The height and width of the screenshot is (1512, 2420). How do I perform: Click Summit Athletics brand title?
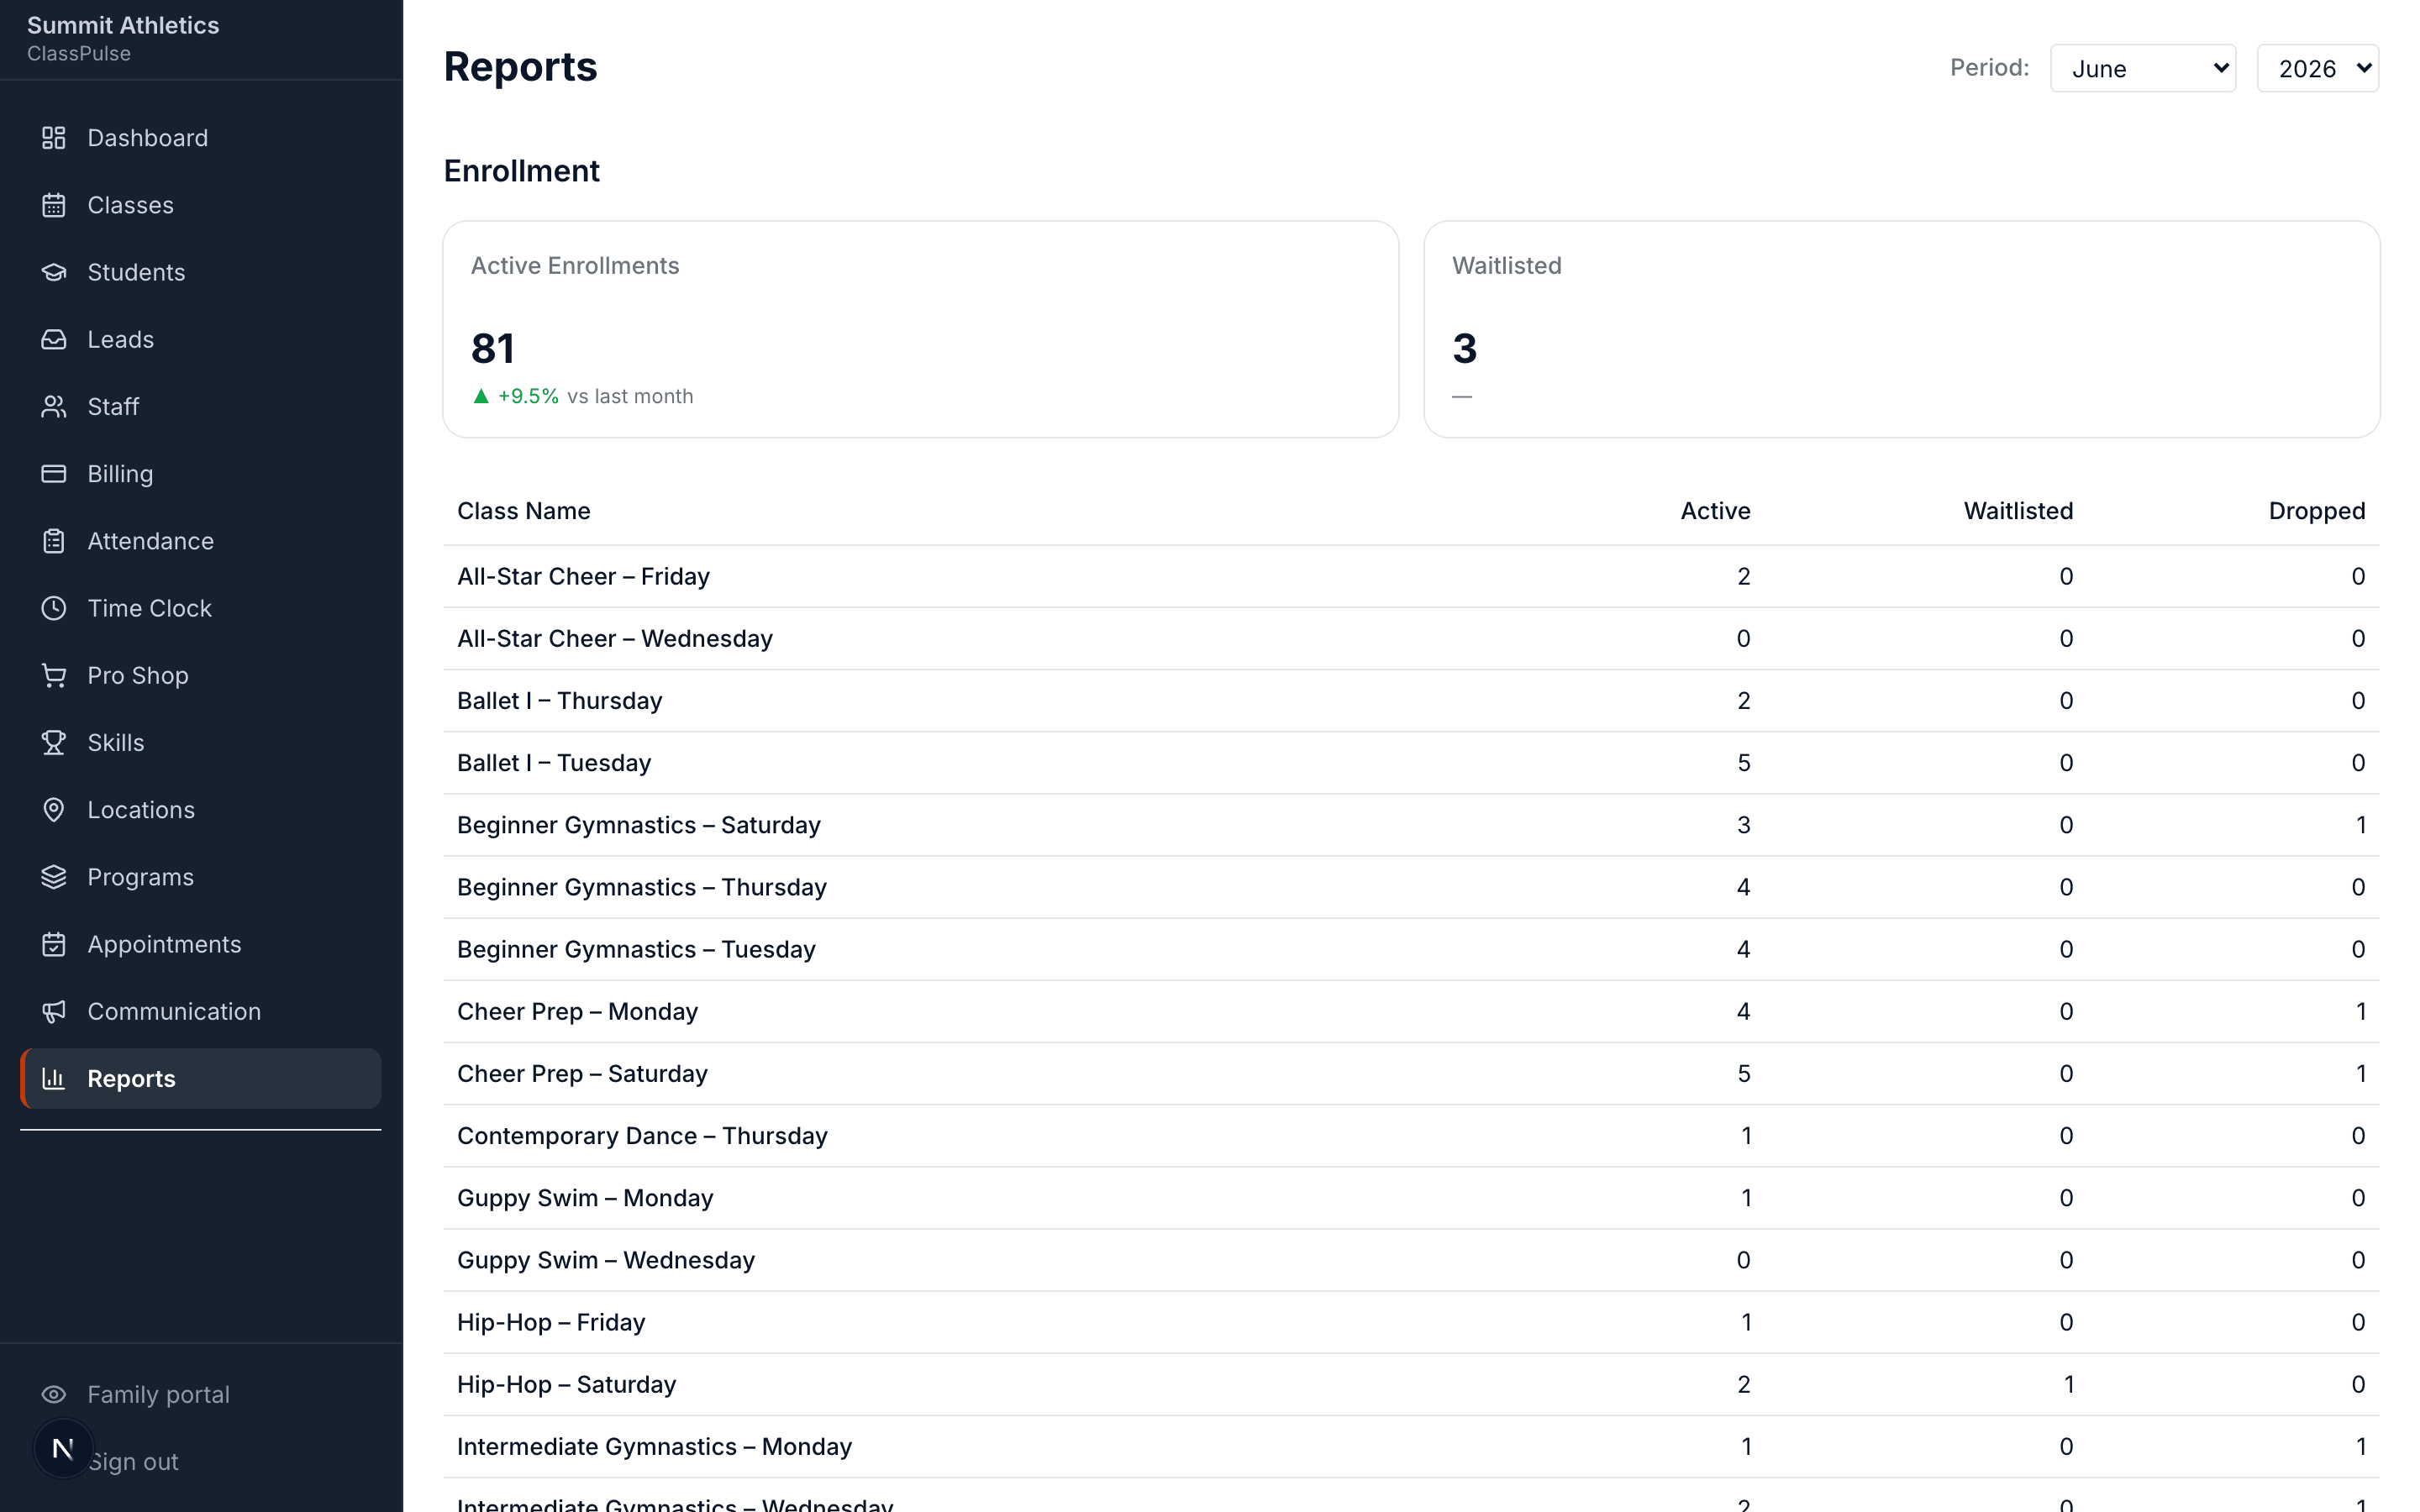tap(123, 25)
